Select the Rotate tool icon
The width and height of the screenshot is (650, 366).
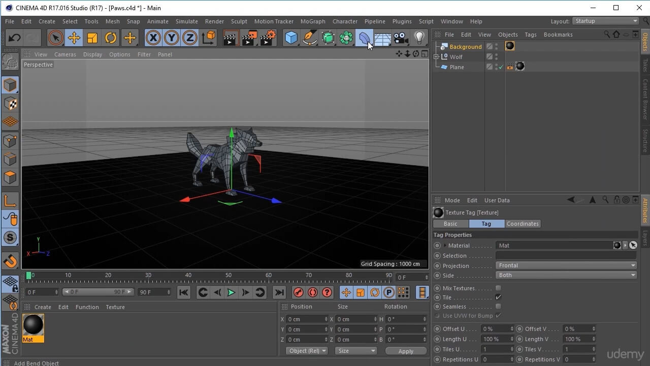point(111,38)
